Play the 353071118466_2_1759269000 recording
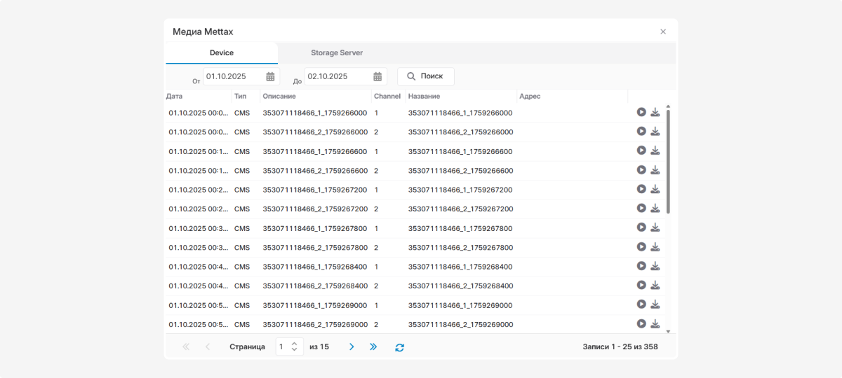The image size is (842, 378). pos(641,324)
